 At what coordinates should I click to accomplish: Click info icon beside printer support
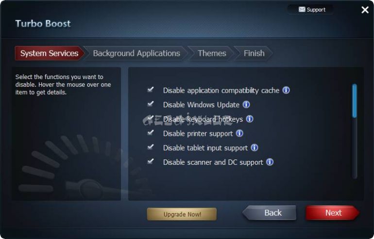tap(239, 133)
